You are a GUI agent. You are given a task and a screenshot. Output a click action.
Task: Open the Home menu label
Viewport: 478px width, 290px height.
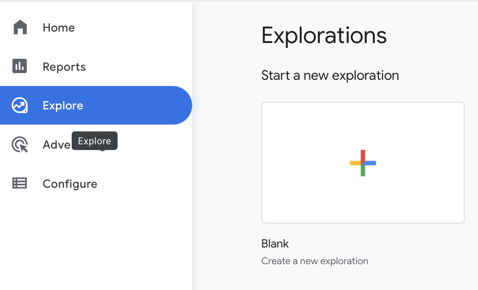pyautogui.click(x=59, y=28)
